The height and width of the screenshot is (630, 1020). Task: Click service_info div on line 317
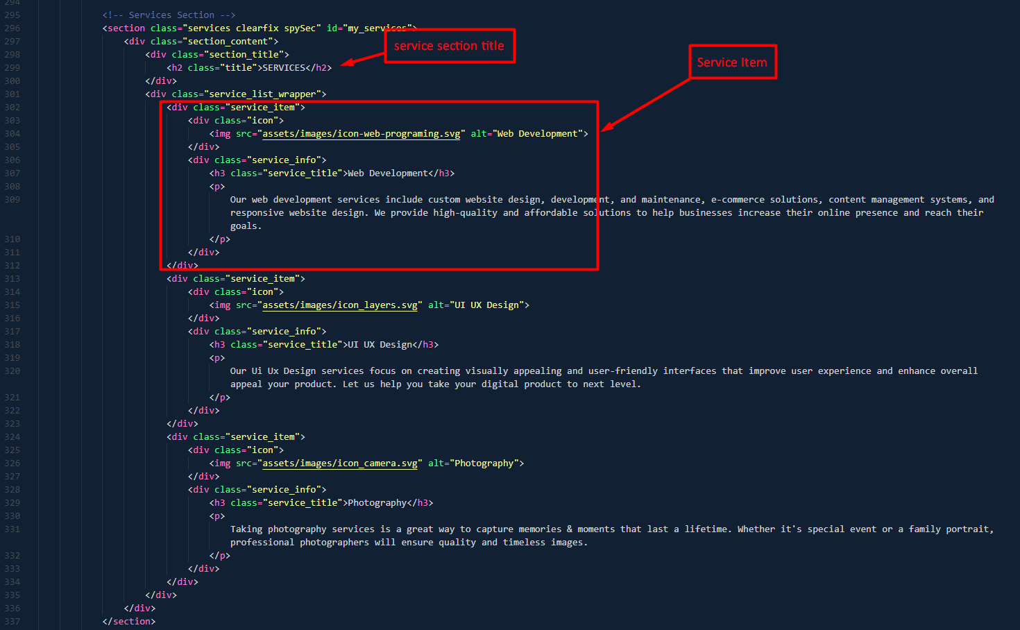click(x=257, y=331)
